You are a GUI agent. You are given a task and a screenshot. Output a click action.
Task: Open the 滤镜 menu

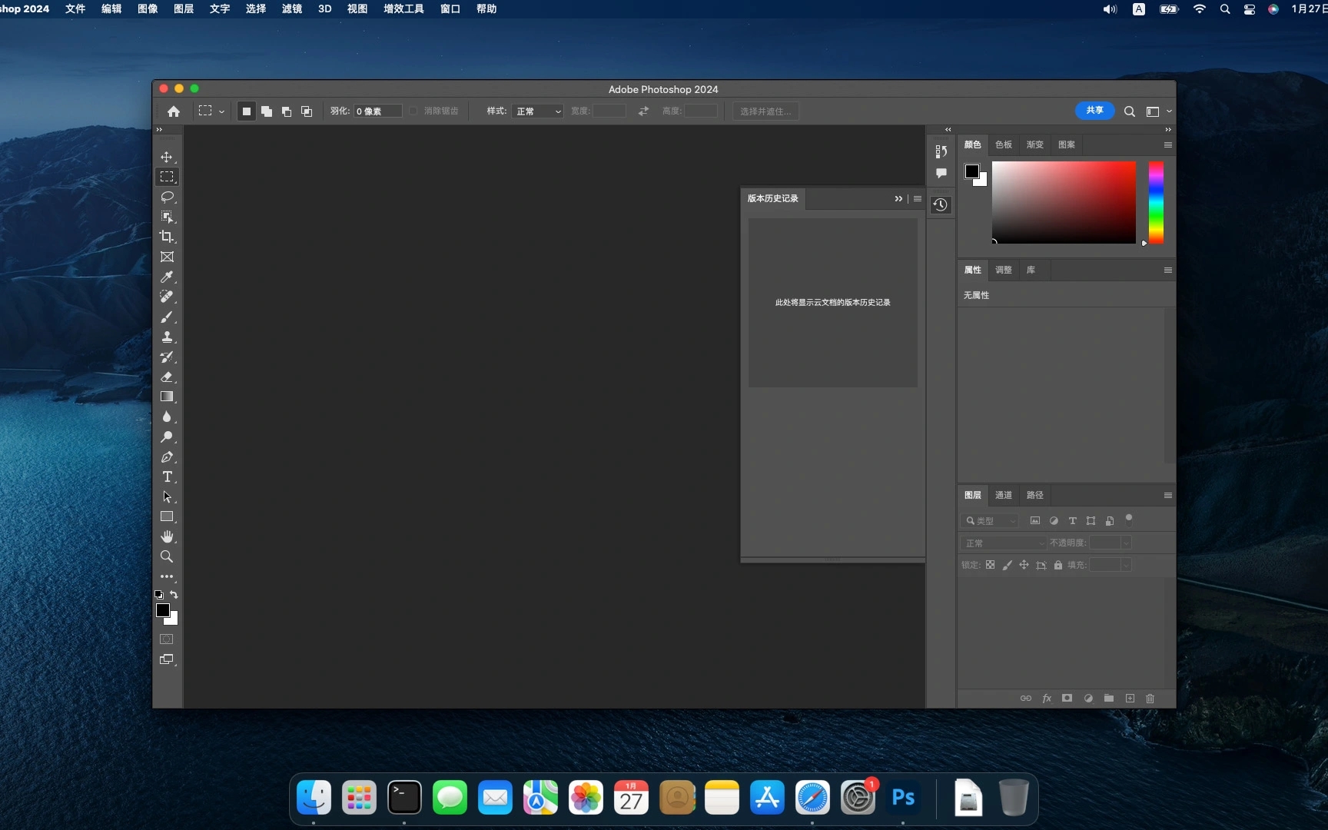(x=292, y=8)
